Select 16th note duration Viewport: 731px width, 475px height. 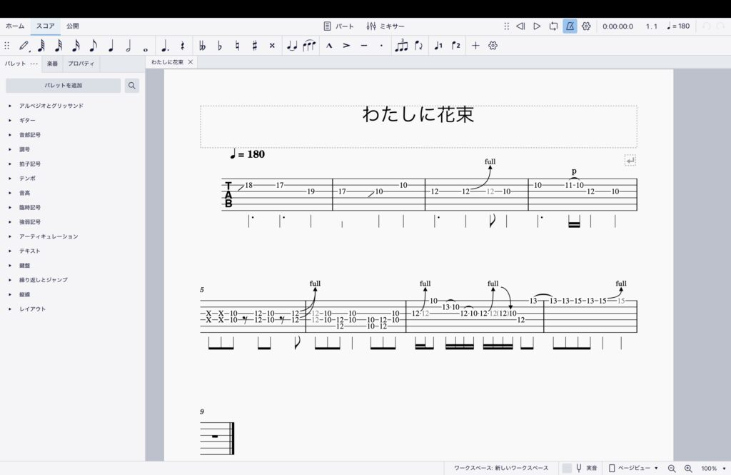76,46
